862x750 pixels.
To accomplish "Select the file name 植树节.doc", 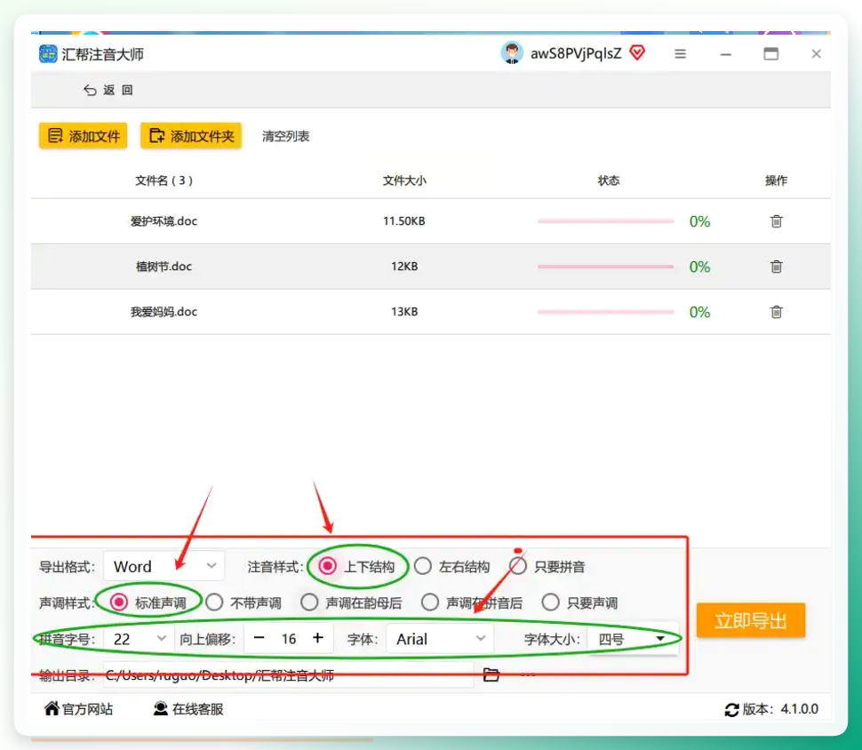I will (x=164, y=267).
